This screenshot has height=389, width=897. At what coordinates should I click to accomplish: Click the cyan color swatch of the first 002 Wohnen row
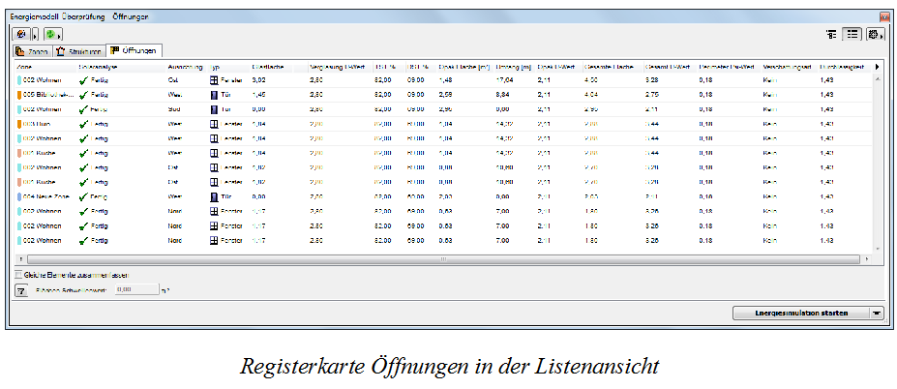19,80
